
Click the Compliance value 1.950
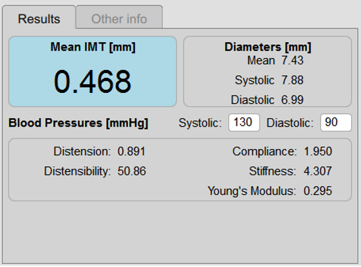318,152
